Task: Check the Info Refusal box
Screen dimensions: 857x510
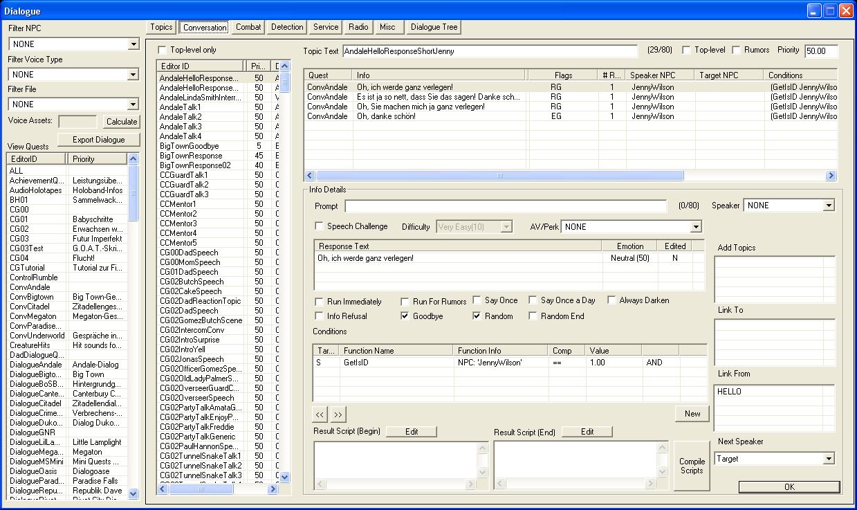Action: coord(319,316)
